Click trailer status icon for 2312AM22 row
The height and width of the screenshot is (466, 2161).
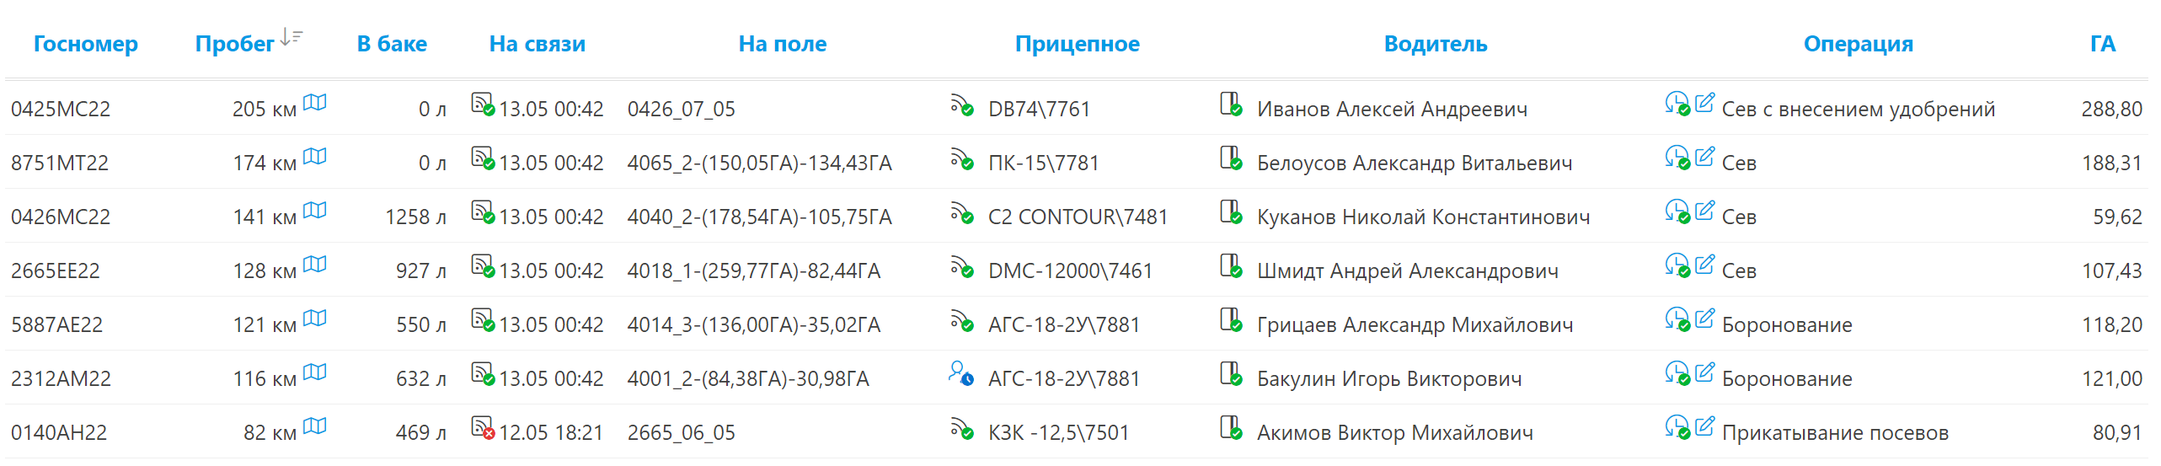960,373
